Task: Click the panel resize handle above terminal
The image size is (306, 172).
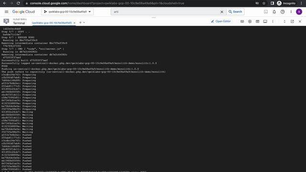Action: 154,18
